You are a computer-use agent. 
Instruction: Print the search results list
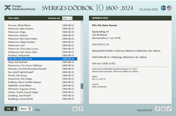tap(75, 109)
